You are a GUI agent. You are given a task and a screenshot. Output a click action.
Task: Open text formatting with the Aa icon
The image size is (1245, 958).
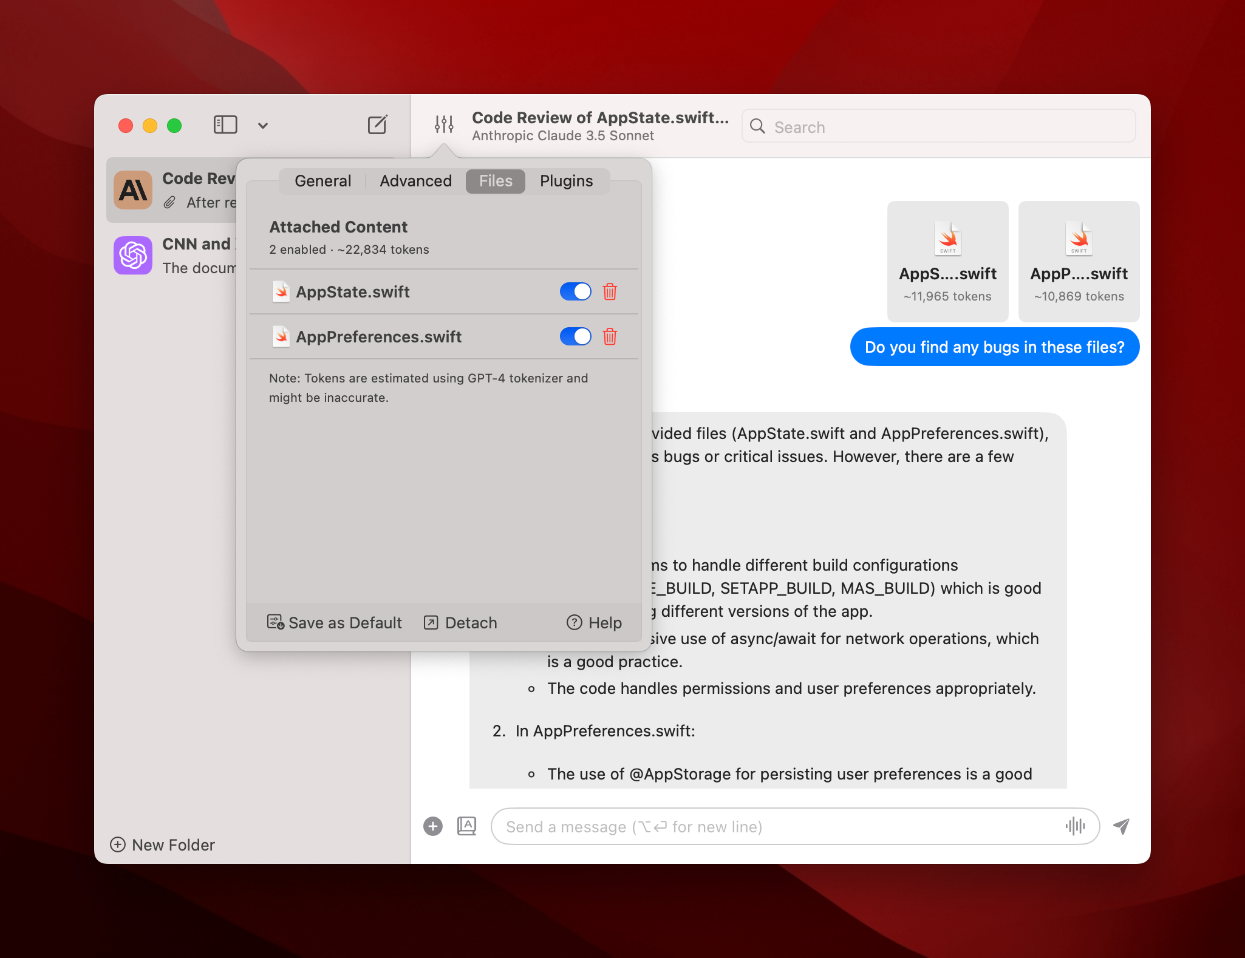(466, 826)
